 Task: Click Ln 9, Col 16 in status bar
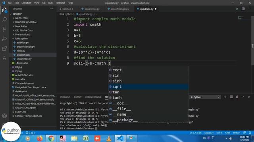point(196,133)
